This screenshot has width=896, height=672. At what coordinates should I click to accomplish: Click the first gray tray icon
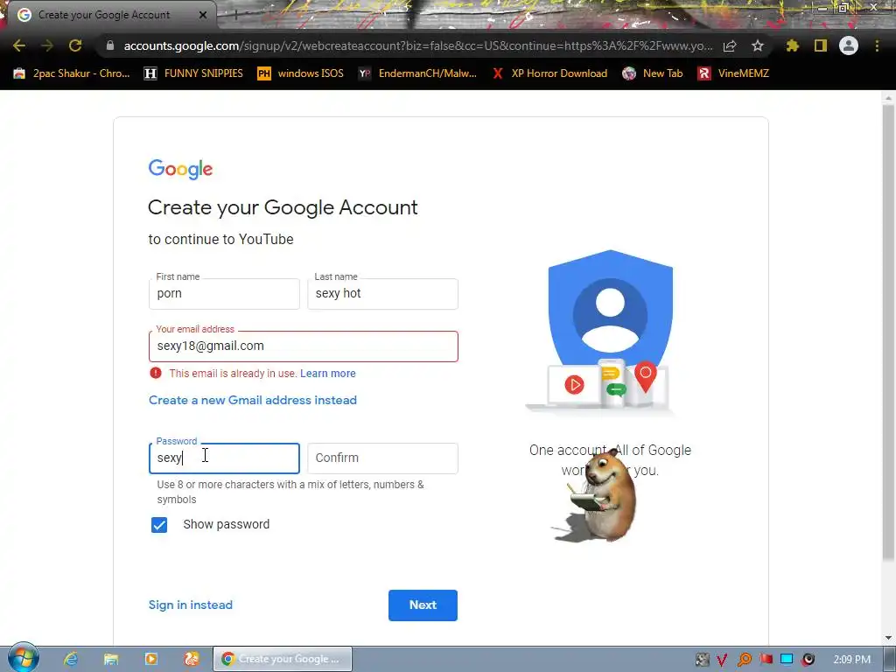tap(703, 660)
